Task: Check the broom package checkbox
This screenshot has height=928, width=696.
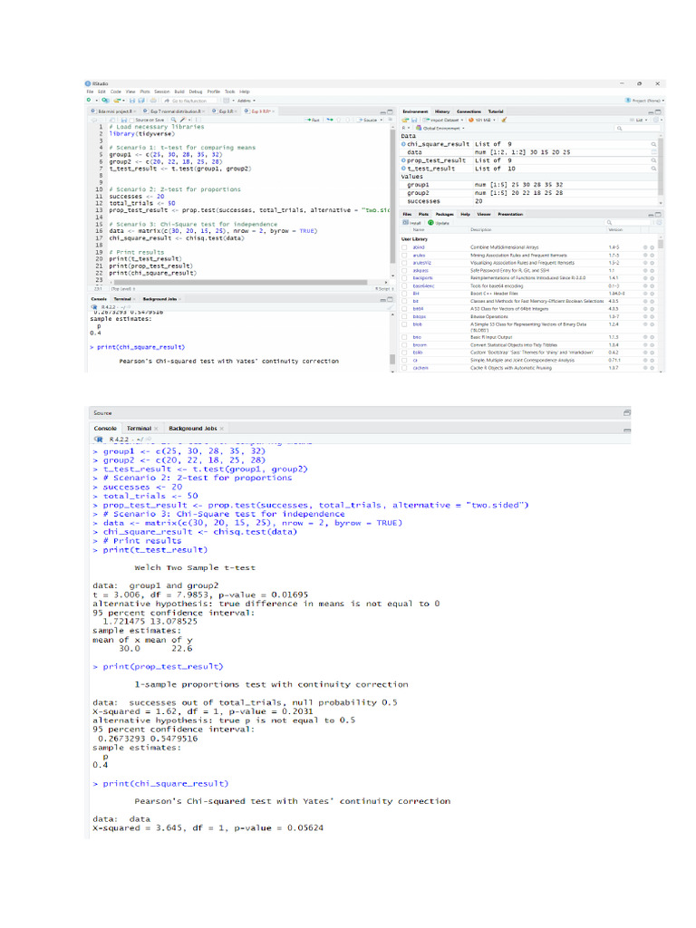Action: tap(405, 345)
